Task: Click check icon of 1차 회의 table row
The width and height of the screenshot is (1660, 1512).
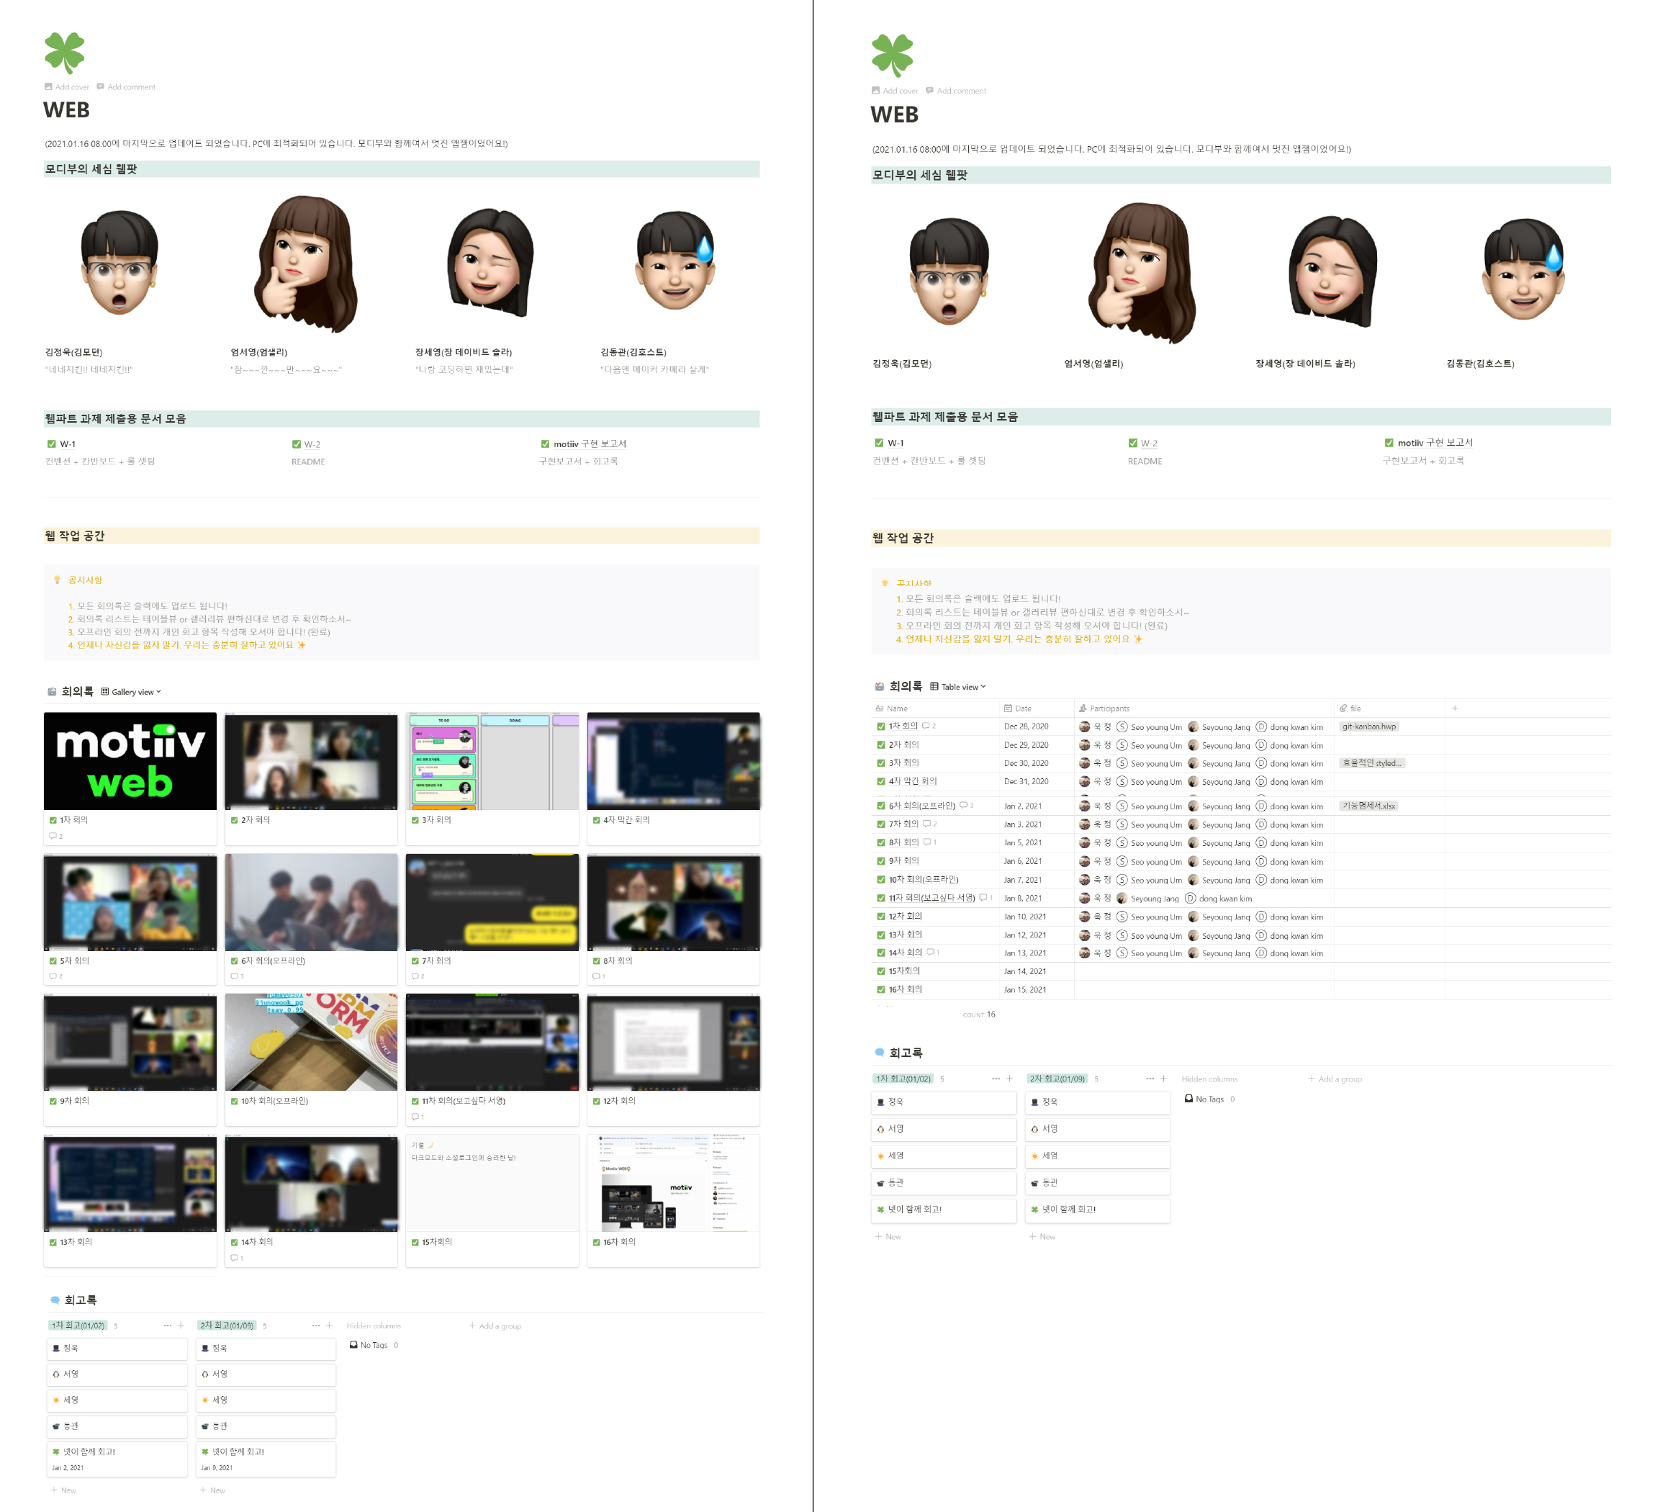Action: click(x=881, y=726)
